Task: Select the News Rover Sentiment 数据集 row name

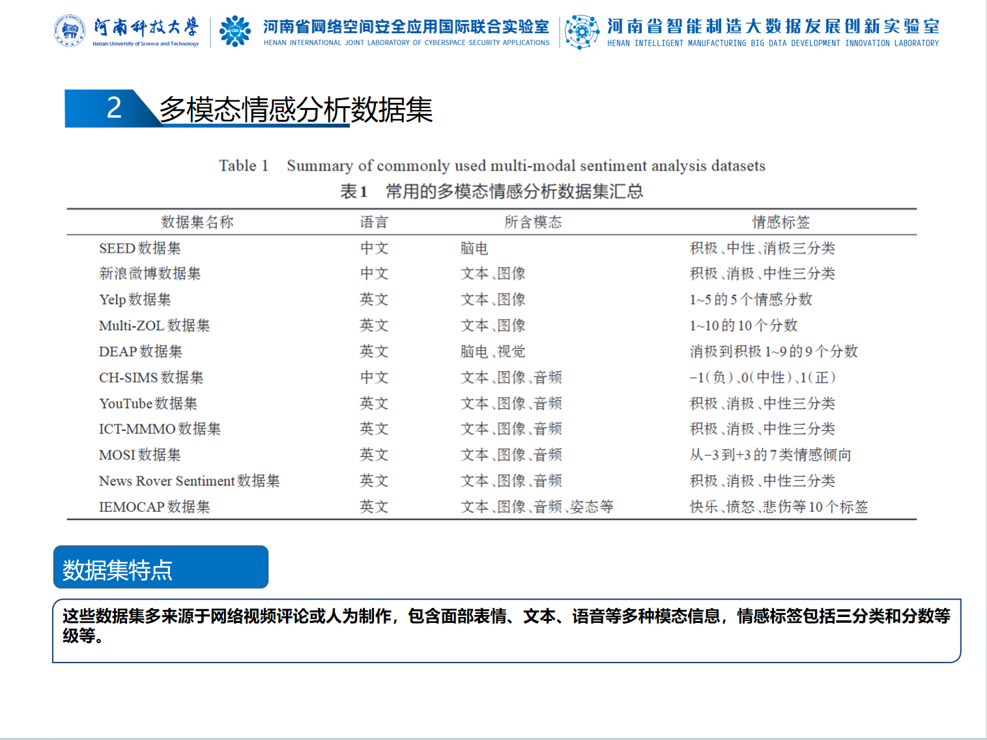Action: coord(190,481)
